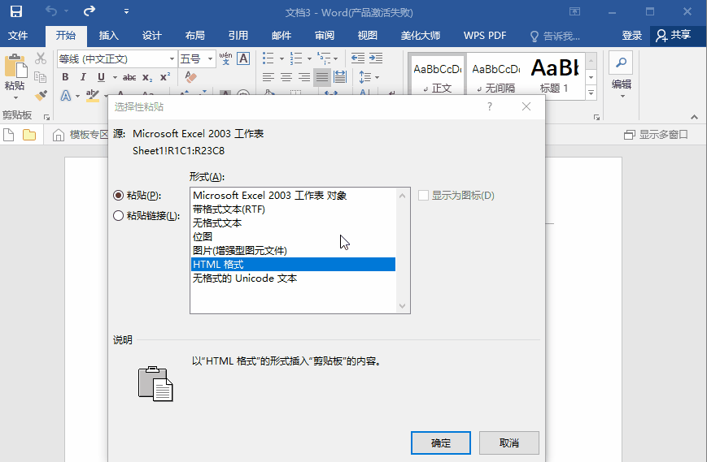Apply subscript formatting
The image size is (707, 462).
[x=147, y=77]
